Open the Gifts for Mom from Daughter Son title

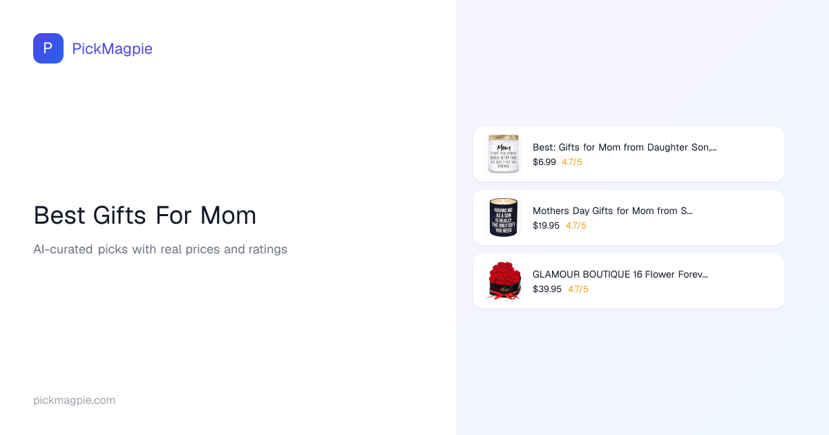pos(625,147)
